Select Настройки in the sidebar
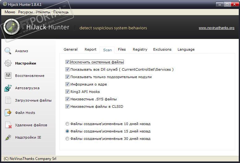Screen dimensions: 240x163 coord(26,63)
